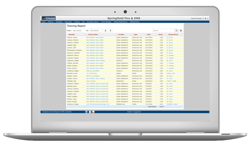Select the member name Baranski, Aaron
This screenshot has height=155, width=250.
click(x=72, y=73)
